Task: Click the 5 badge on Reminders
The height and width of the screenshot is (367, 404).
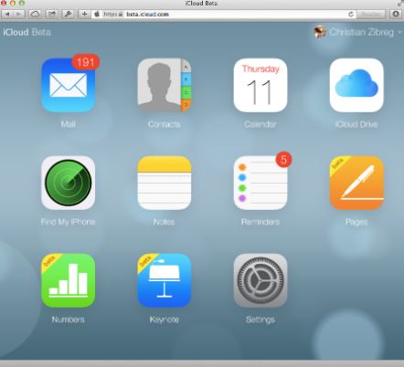Action: coord(283,159)
